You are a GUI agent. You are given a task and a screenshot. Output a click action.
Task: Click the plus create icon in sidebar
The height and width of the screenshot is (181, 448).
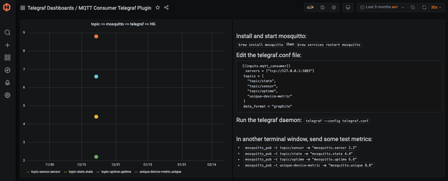pos(7,45)
